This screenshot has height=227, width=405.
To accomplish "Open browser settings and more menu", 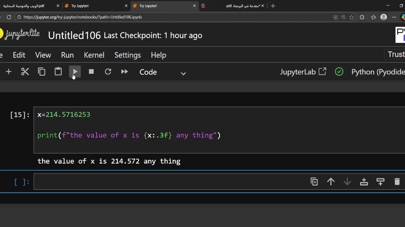I will coord(394,17).
